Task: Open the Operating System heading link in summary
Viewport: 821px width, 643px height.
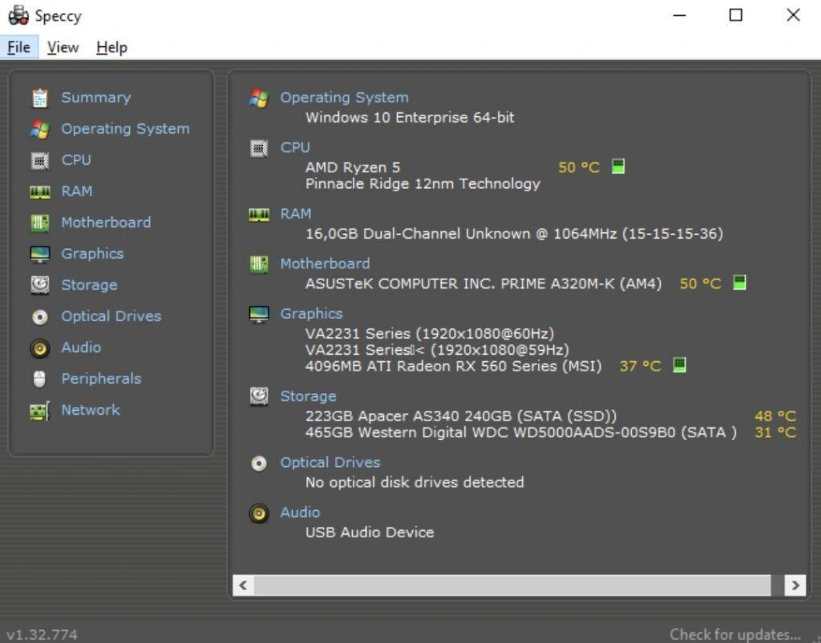Action: [x=344, y=98]
